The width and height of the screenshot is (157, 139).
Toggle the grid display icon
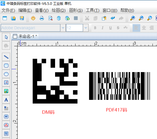tap(76, 18)
